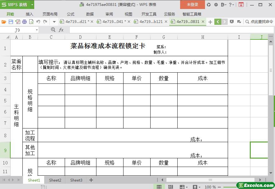The image size is (275, 189).
Task: Select column H header
Action: [x=203, y=37]
